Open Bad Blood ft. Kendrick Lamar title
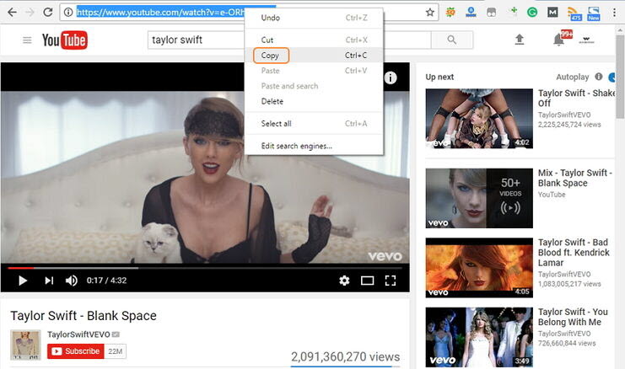625x369 pixels. point(574,253)
